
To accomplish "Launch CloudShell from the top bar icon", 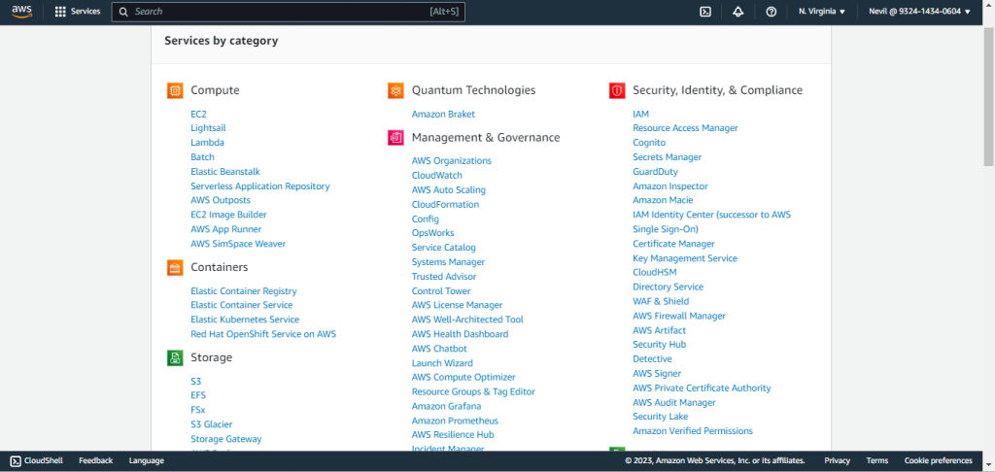I will point(705,12).
